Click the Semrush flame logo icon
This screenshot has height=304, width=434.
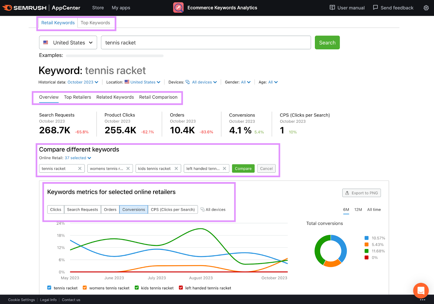(x=8, y=8)
